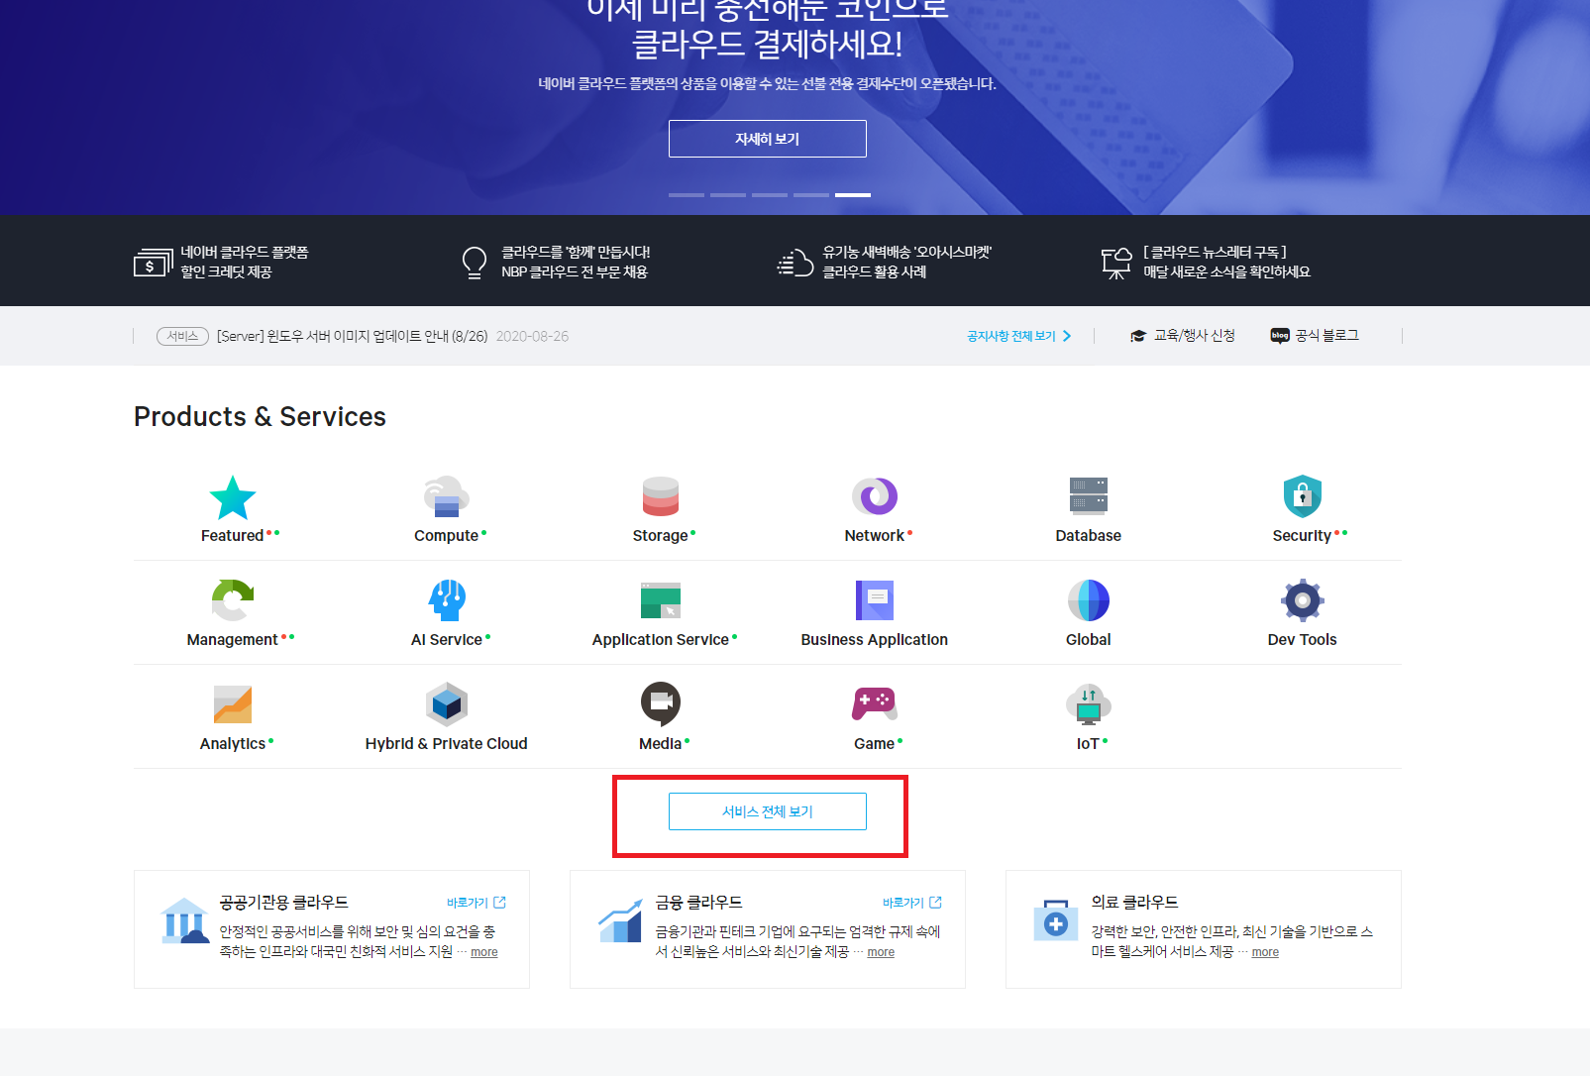This screenshot has width=1590, height=1076.
Task: Select the Application Service icon
Action: pos(661,600)
